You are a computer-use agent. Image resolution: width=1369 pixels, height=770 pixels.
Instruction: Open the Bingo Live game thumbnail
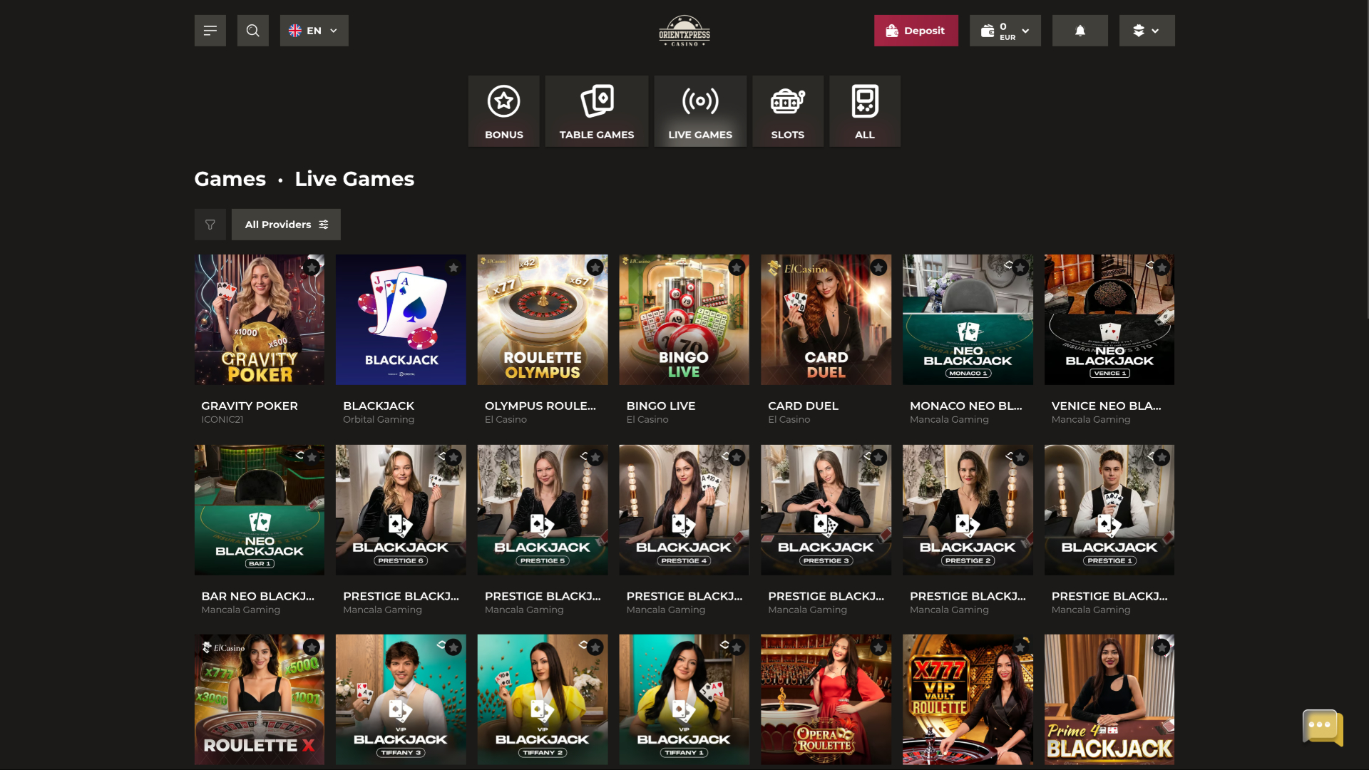pyautogui.click(x=684, y=319)
